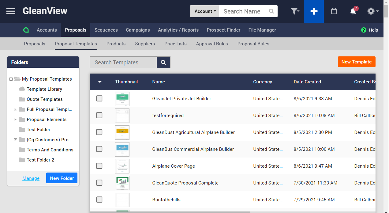Expand the (Gq Customers) Pro... folder

[16, 140]
